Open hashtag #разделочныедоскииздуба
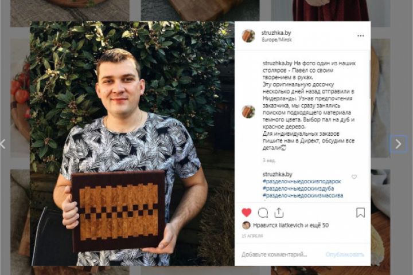This screenshot has width=413, height=275. pyautogui.click(x=298, y=188)
